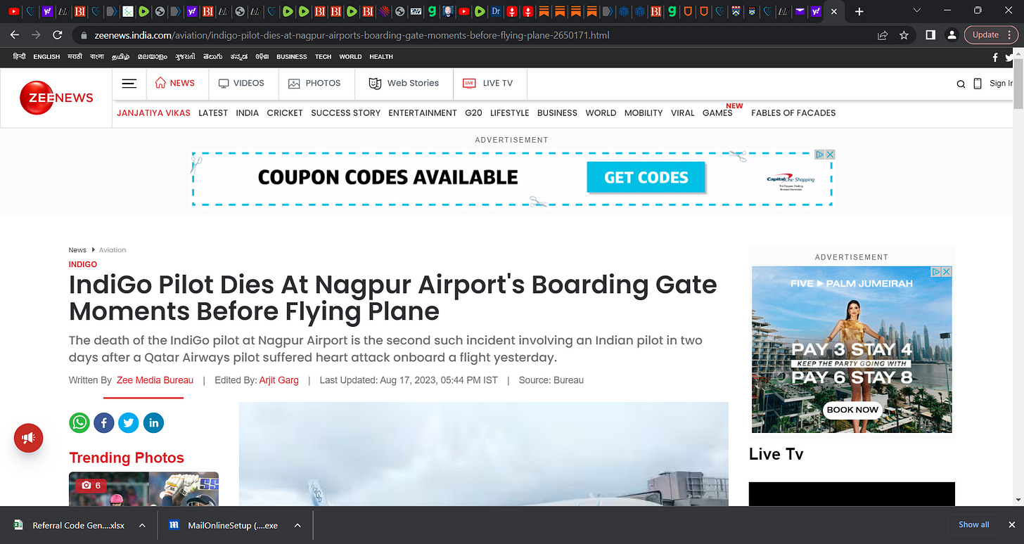The image size is (1024, 544).
Task: Click the AdChoices icon on Palm Jumeirah ad
Action: [937, 271]
